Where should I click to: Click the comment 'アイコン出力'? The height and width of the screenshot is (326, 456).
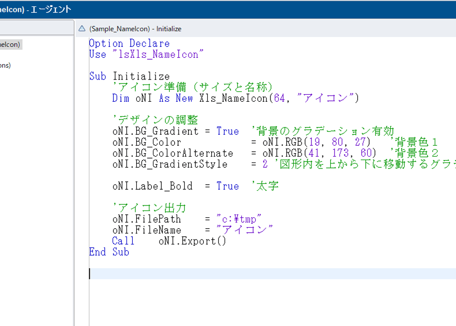(x=149, y=208)
